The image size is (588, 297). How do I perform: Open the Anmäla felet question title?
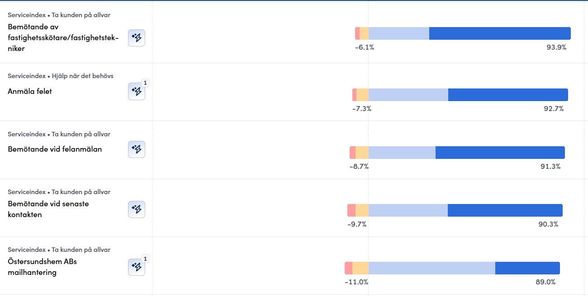coord(30,91)
